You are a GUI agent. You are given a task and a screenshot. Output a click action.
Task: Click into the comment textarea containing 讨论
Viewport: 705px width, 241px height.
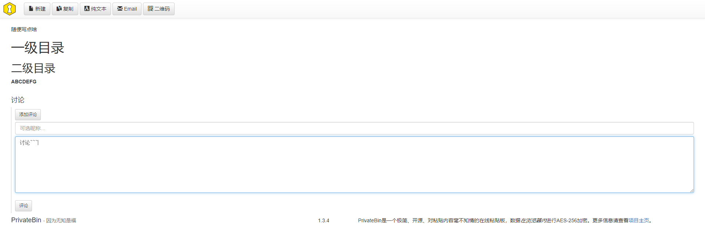point(354,165)
